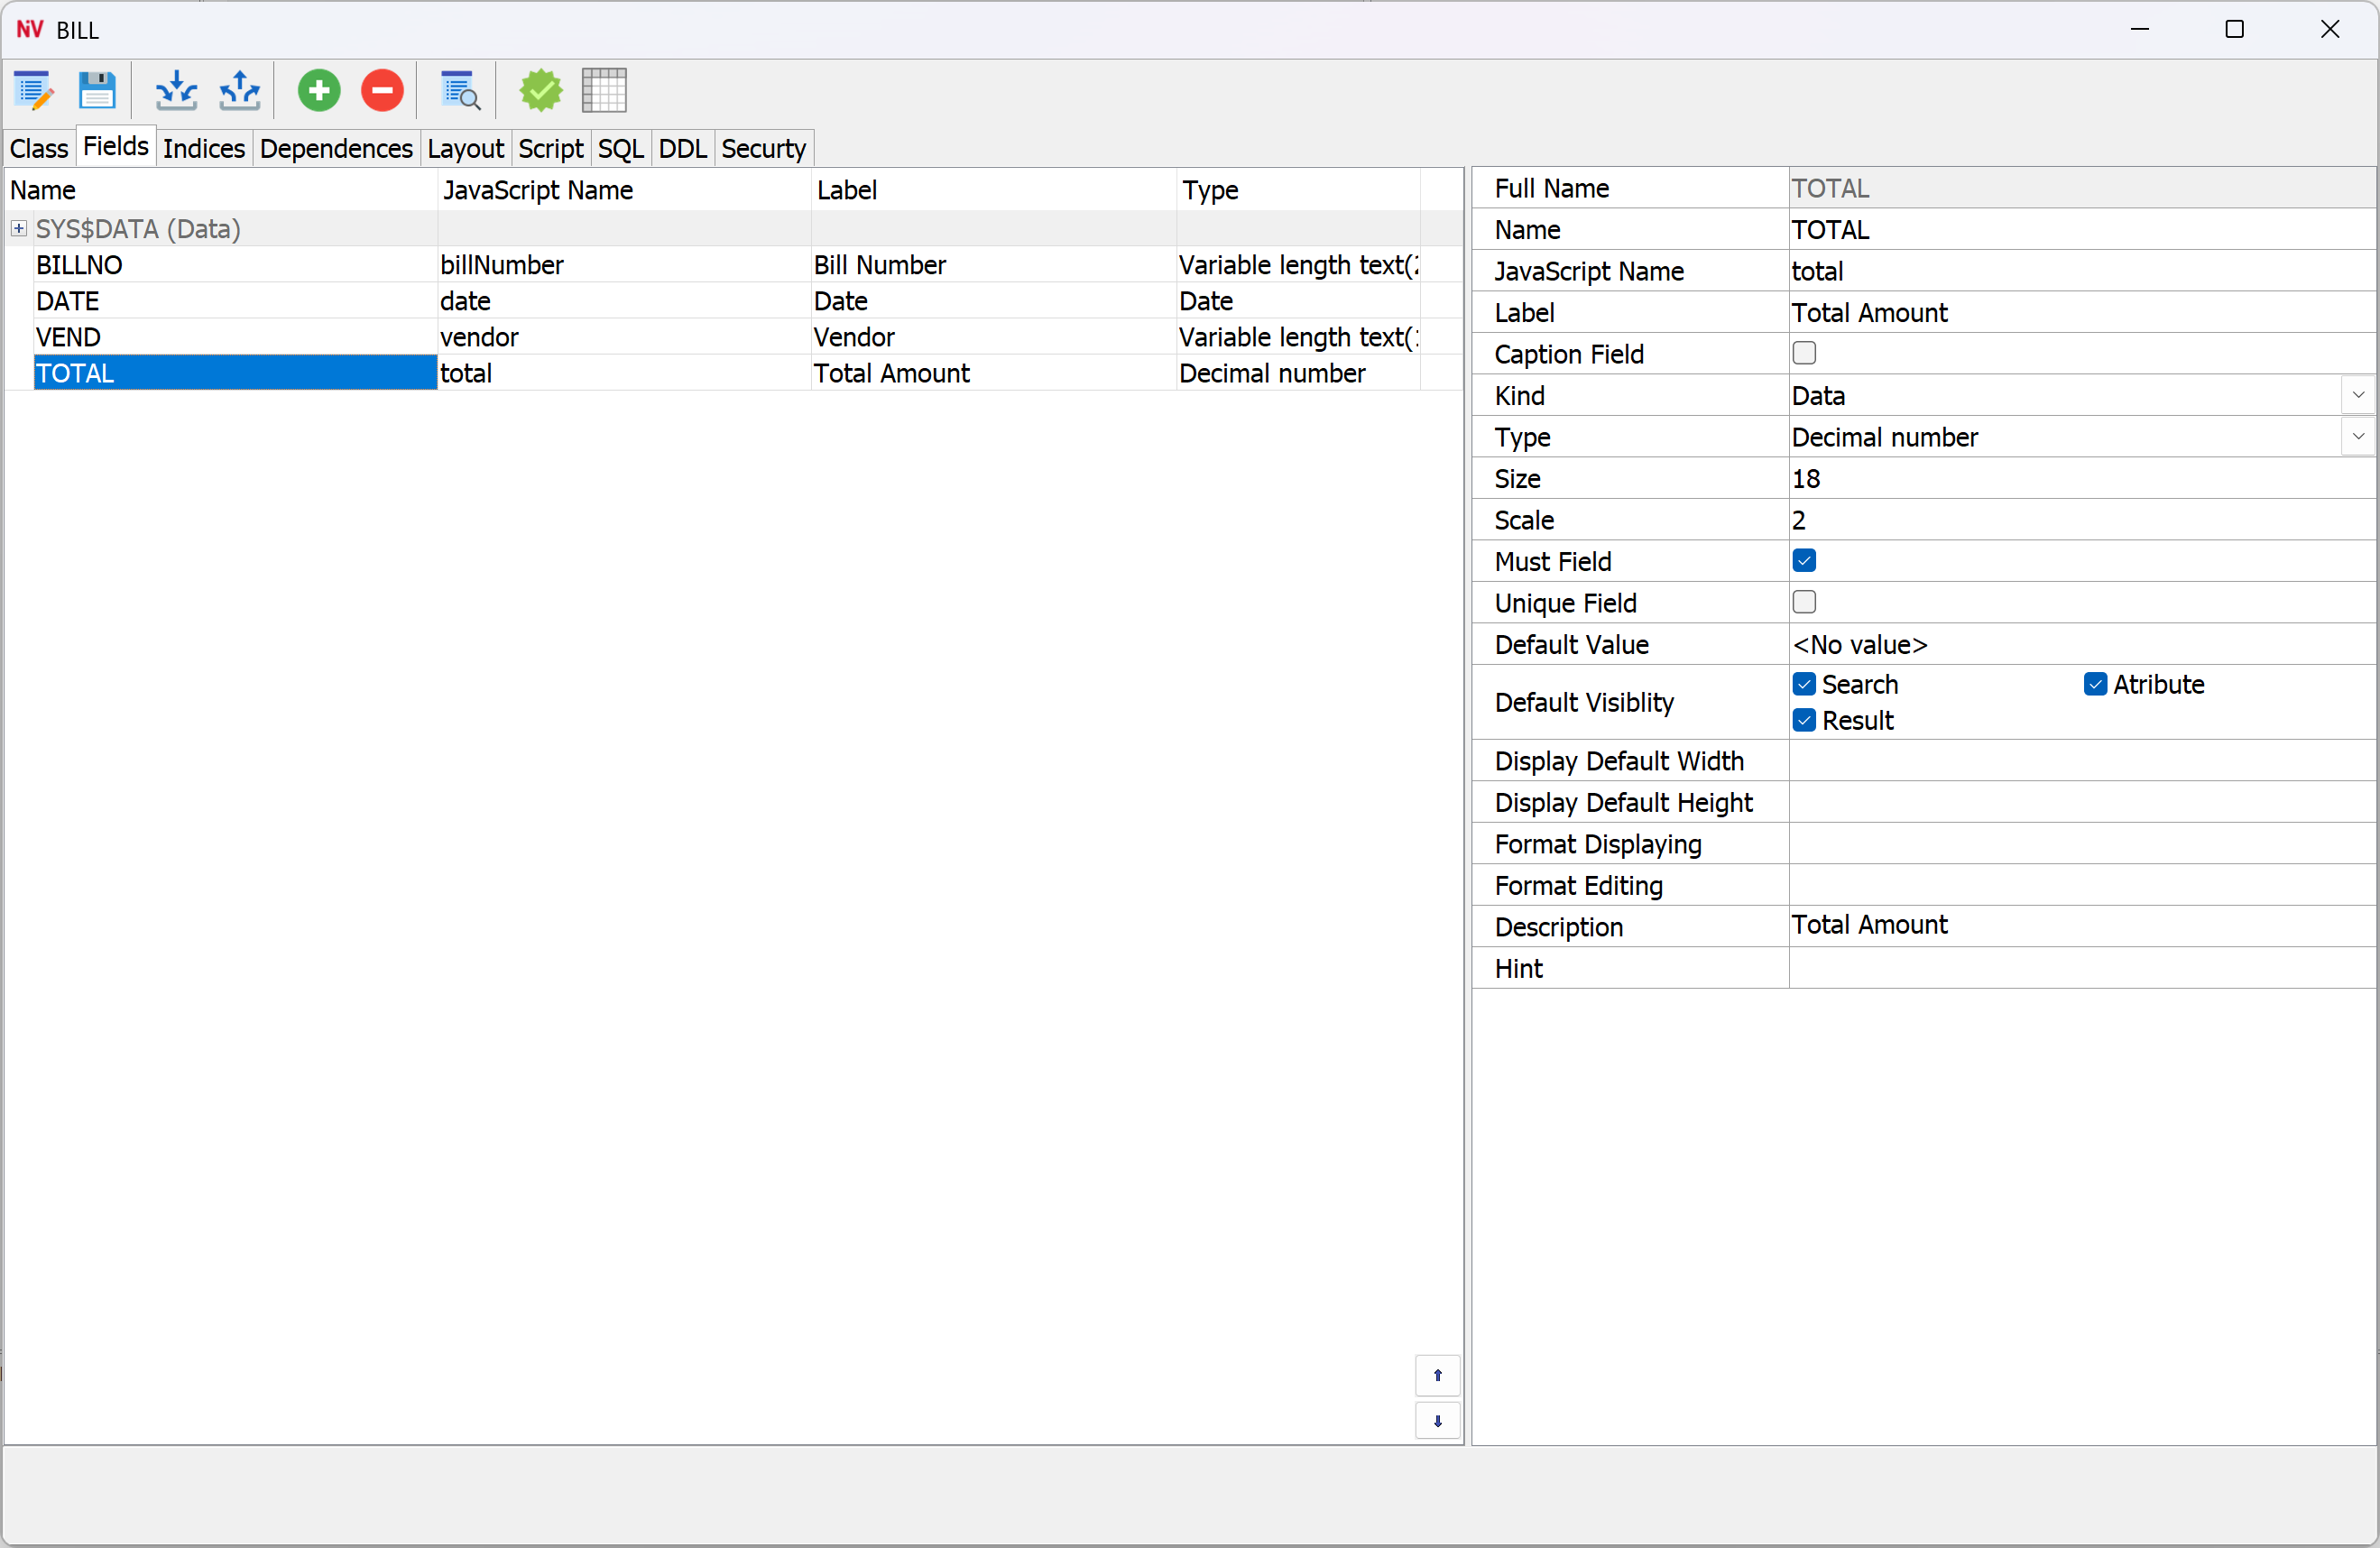Click the green checkmark validate badge icon

coord(541,91)
